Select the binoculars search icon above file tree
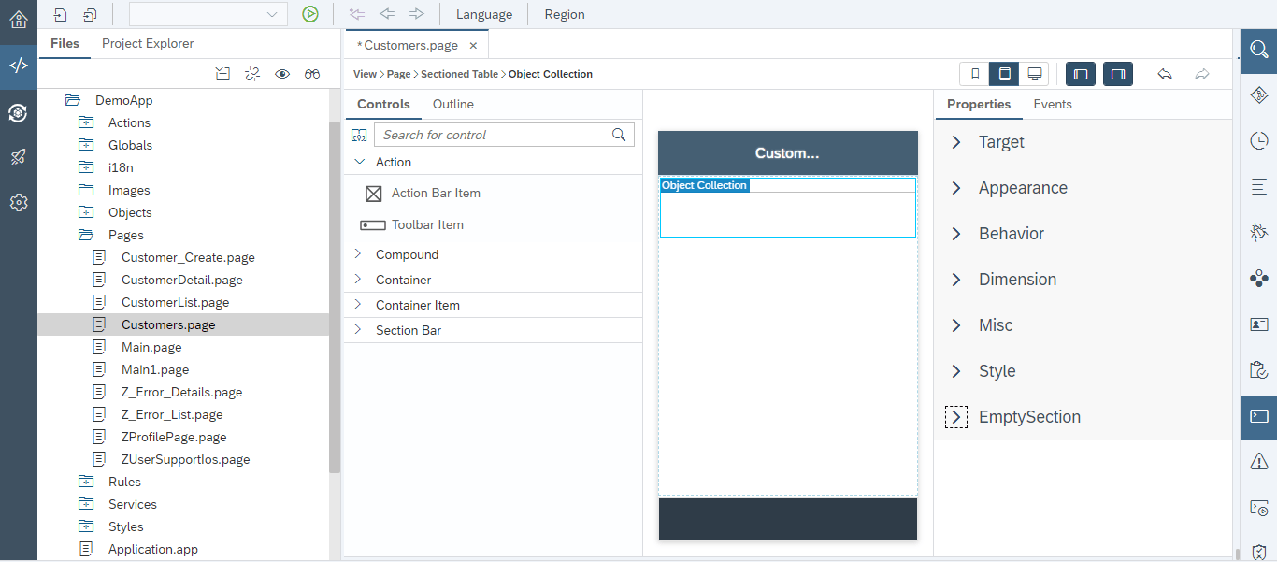Viewport: 1277px width, 562px height. click(312, 74)
